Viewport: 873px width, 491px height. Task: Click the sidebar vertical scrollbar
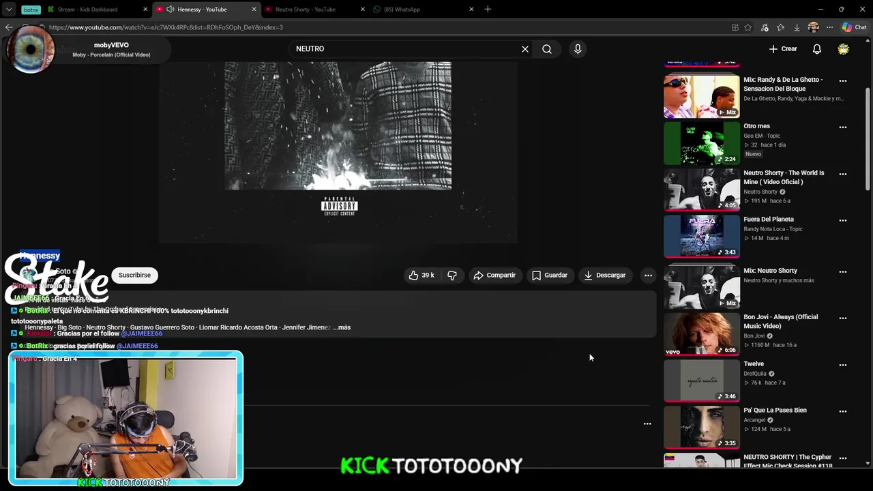(x=868, y=140)
